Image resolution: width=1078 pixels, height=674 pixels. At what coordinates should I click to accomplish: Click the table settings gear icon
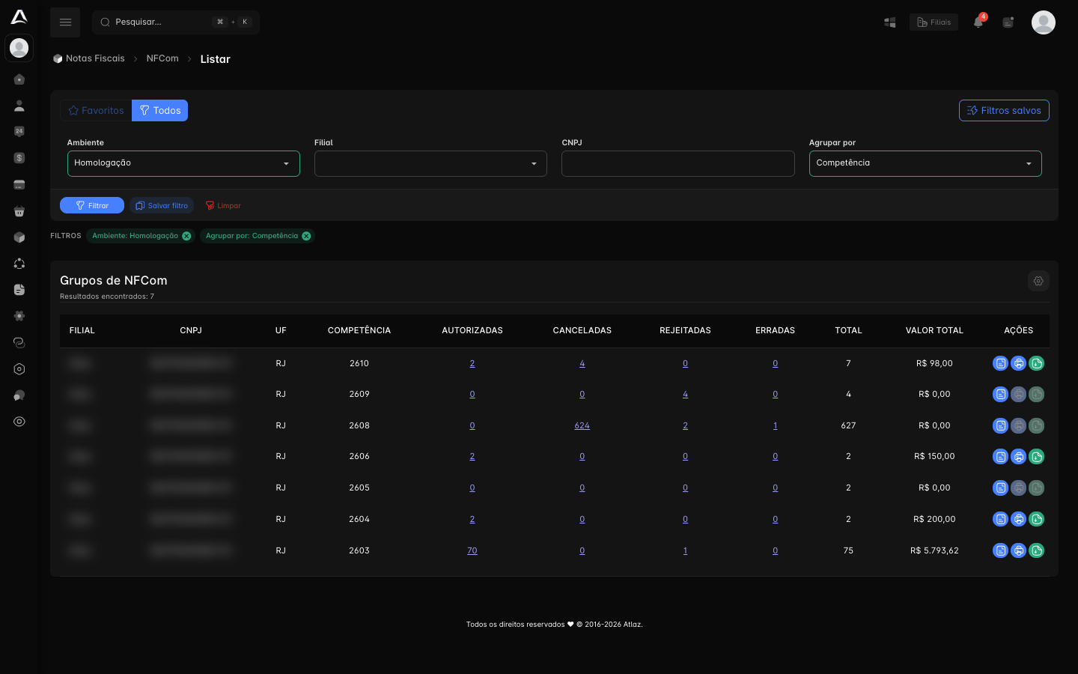click(1038, 281)
